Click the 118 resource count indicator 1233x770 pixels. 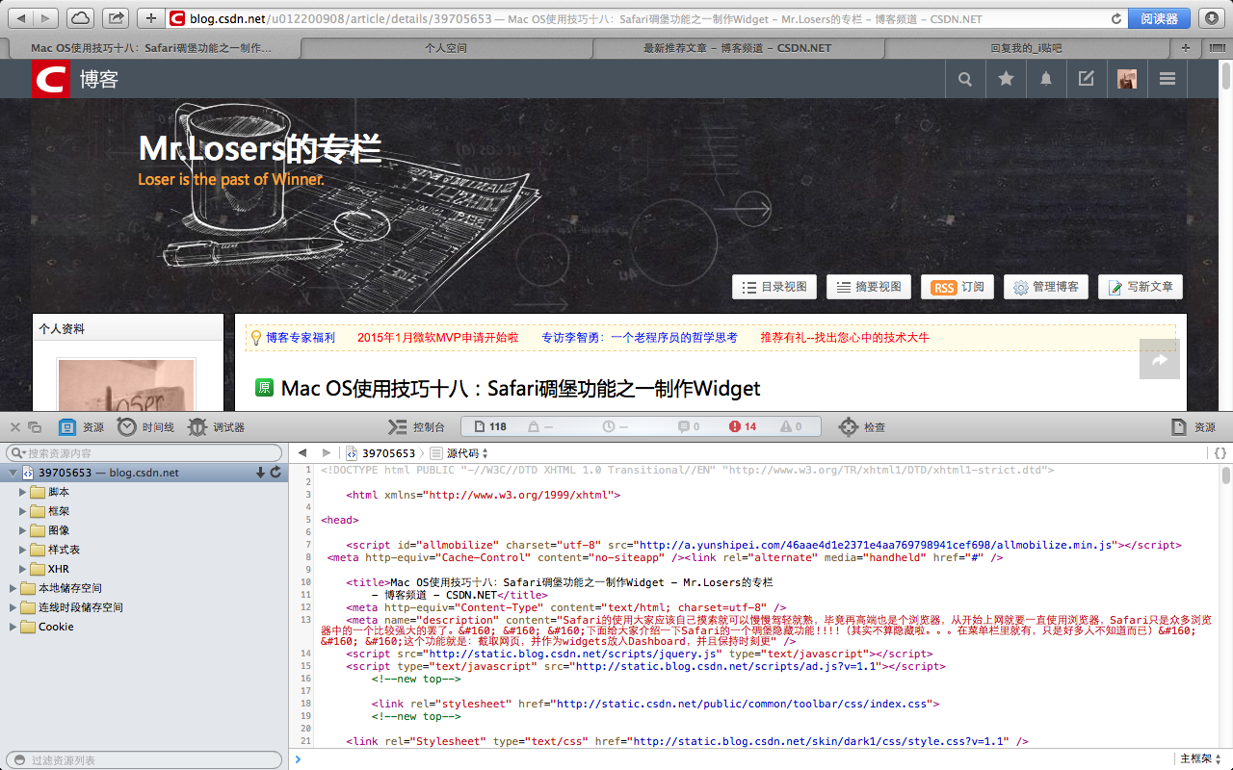pyautogui.click(x=489, y=426)
